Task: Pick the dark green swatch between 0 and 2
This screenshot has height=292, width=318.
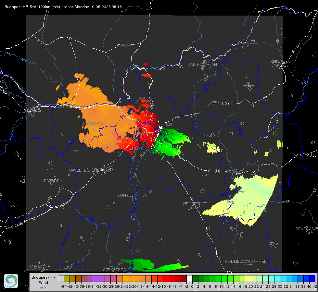Action: (x=195, y=278)
